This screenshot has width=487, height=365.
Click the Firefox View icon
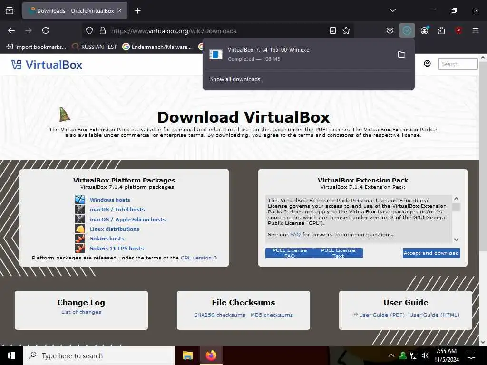click(10, 11)
